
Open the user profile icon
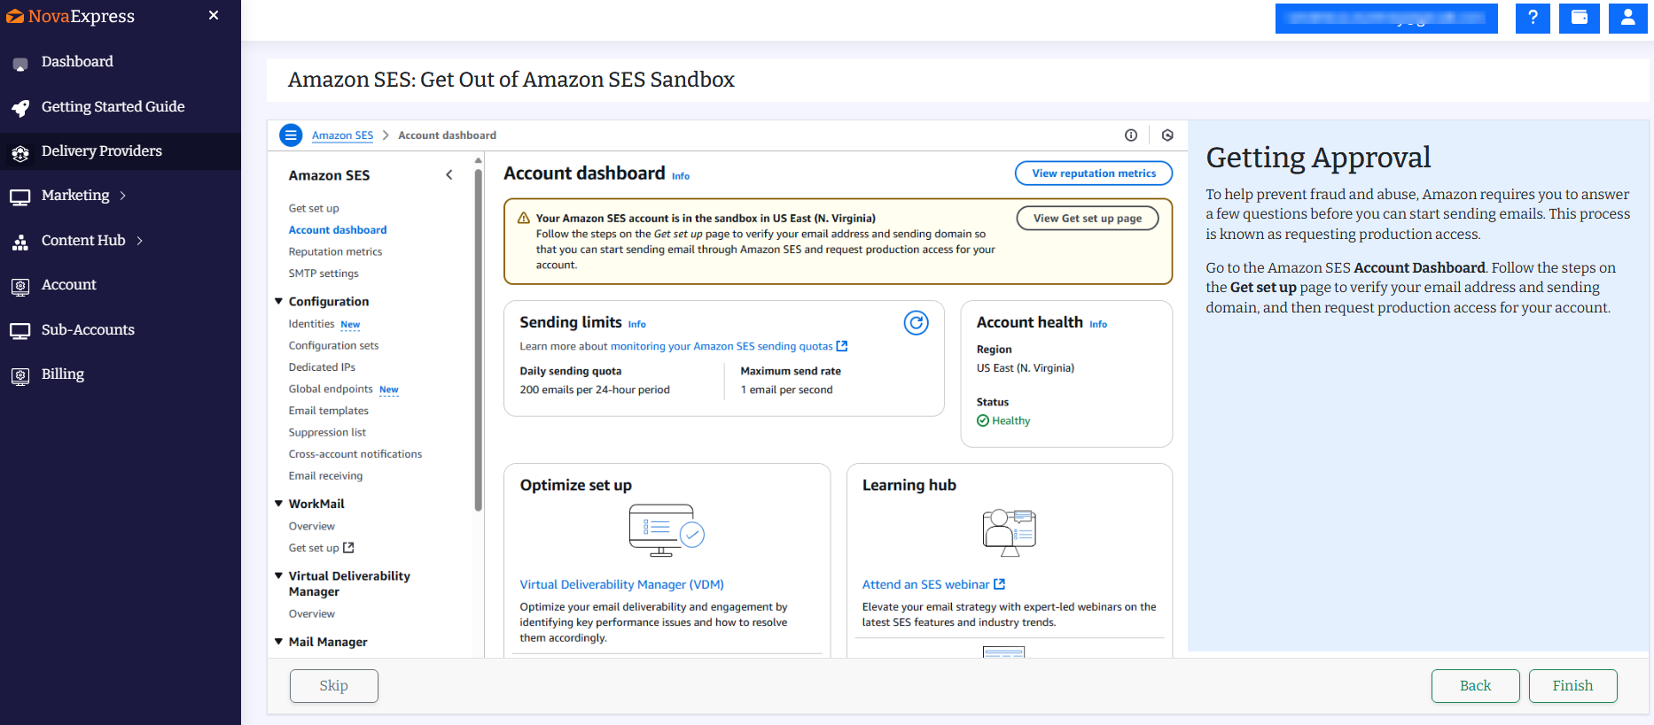pos(1627,18)
